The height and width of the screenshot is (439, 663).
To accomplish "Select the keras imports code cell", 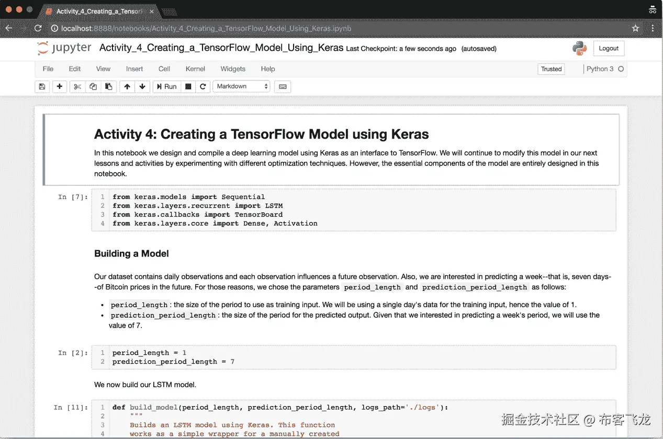I will pos(354,210).
